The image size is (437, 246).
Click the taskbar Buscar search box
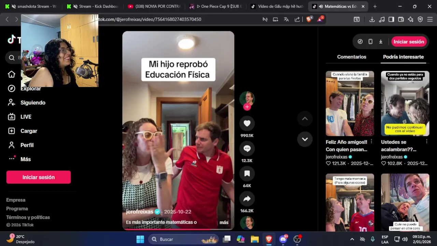183,239
